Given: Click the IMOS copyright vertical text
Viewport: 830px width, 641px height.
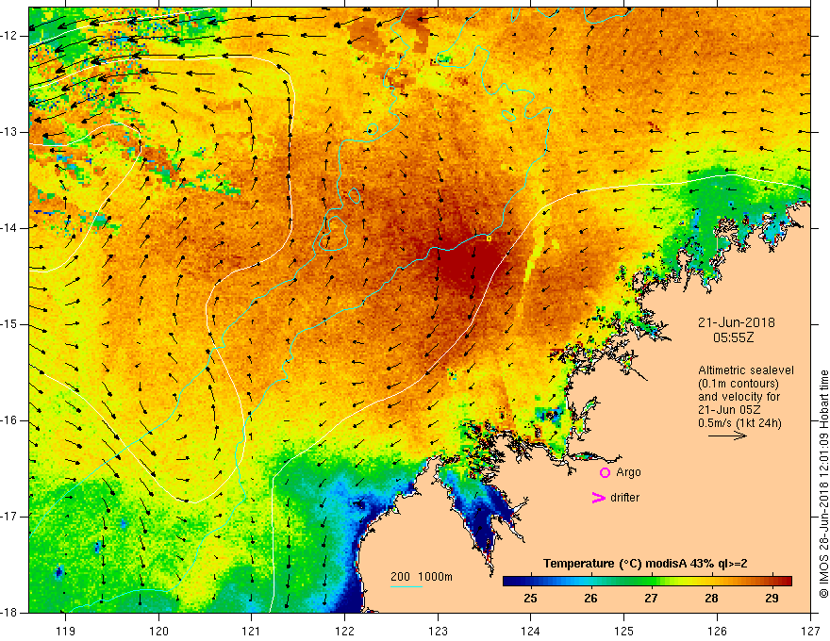Looking at the screenshot, I should point(823,485).
